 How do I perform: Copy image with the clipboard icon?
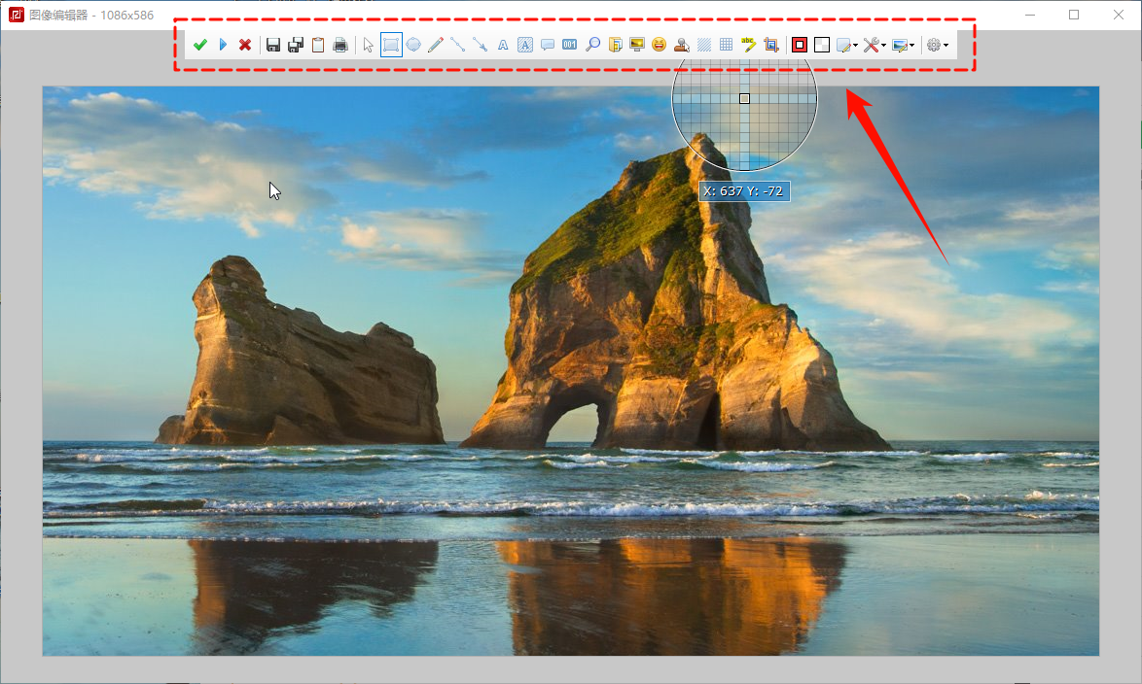point(317,45)
